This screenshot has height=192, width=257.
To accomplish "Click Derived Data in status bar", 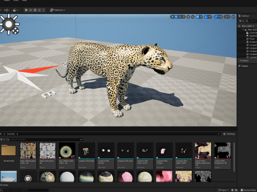I will (248, 190).
